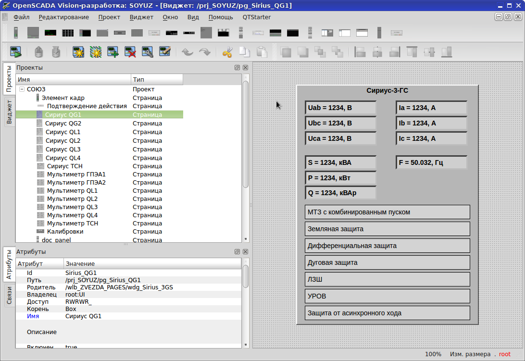Screen dimensions: 525x361
Task: Select Мультиметр ГПЭА1 page in tree
Action: pos(76,174)
